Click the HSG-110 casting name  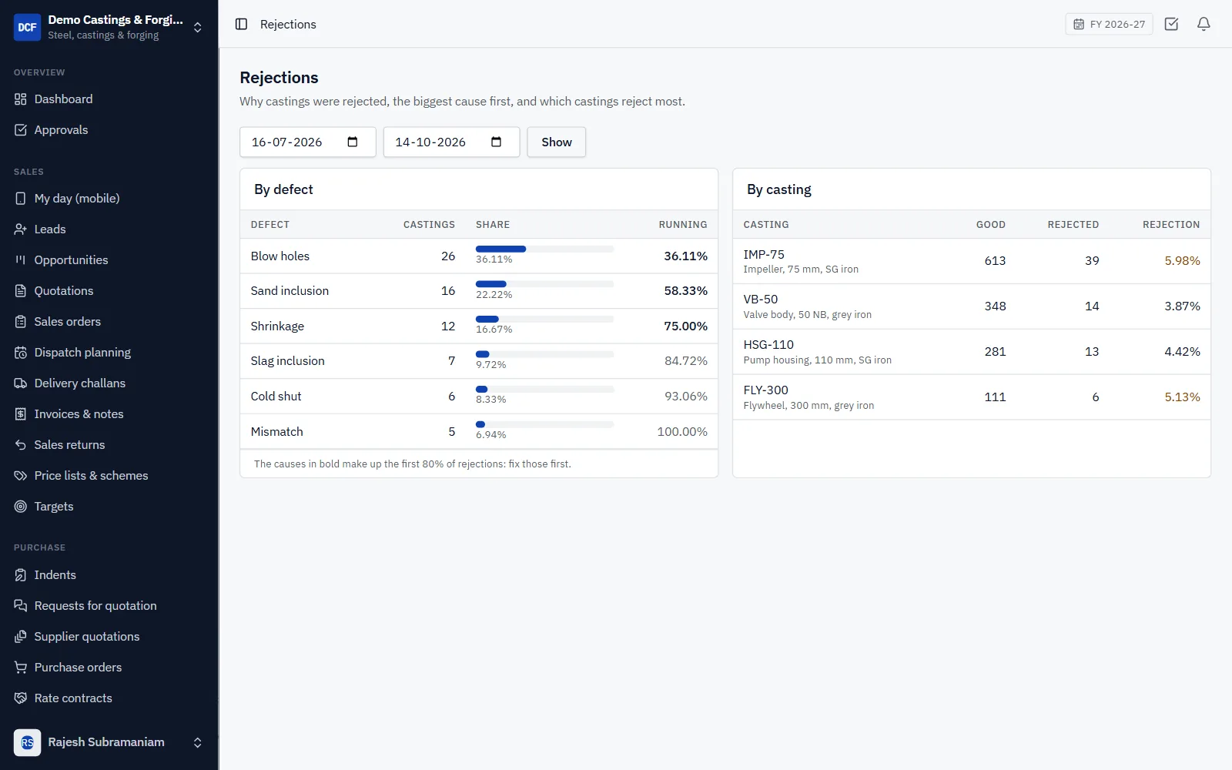point(768,345)
